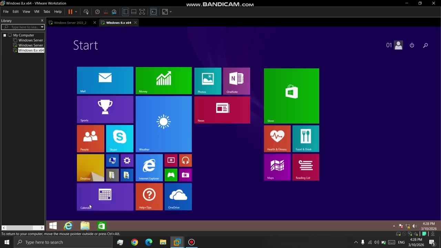Collapse the My Computer tree node
Screen dimensions: 441x248
tap(5, 35)
